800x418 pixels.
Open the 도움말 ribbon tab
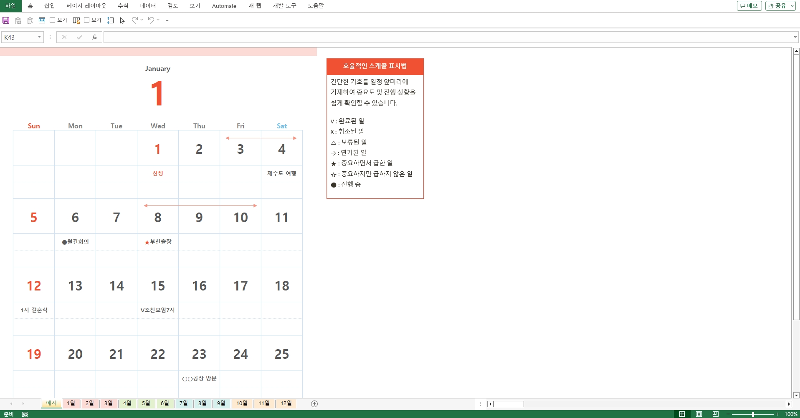pyautogui.click(x=316, y=6)
